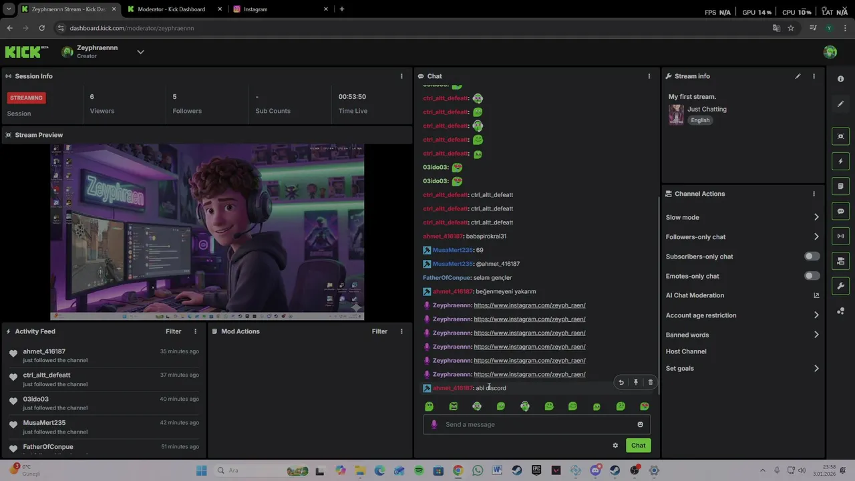Expand Set goals options
Viewport: 855px width, 481px height.
(816, 368)
